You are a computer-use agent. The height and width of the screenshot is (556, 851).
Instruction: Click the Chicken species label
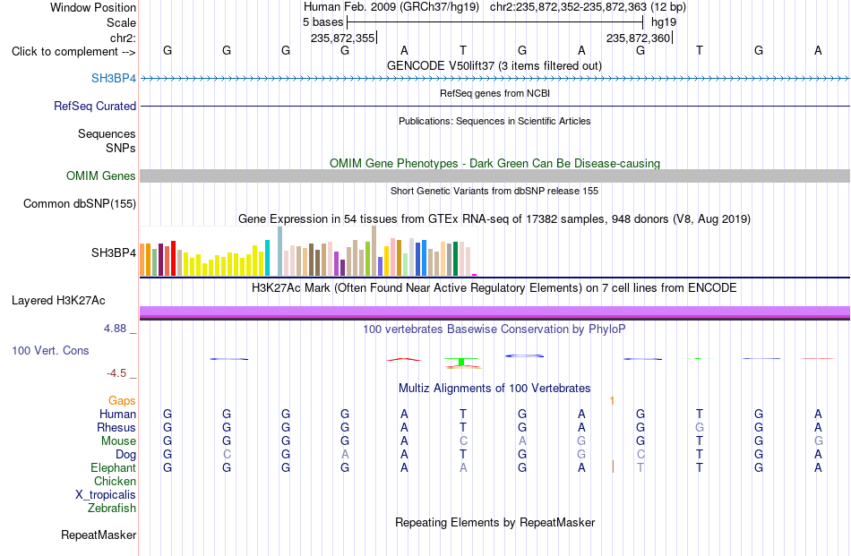[x=115, y=481]
